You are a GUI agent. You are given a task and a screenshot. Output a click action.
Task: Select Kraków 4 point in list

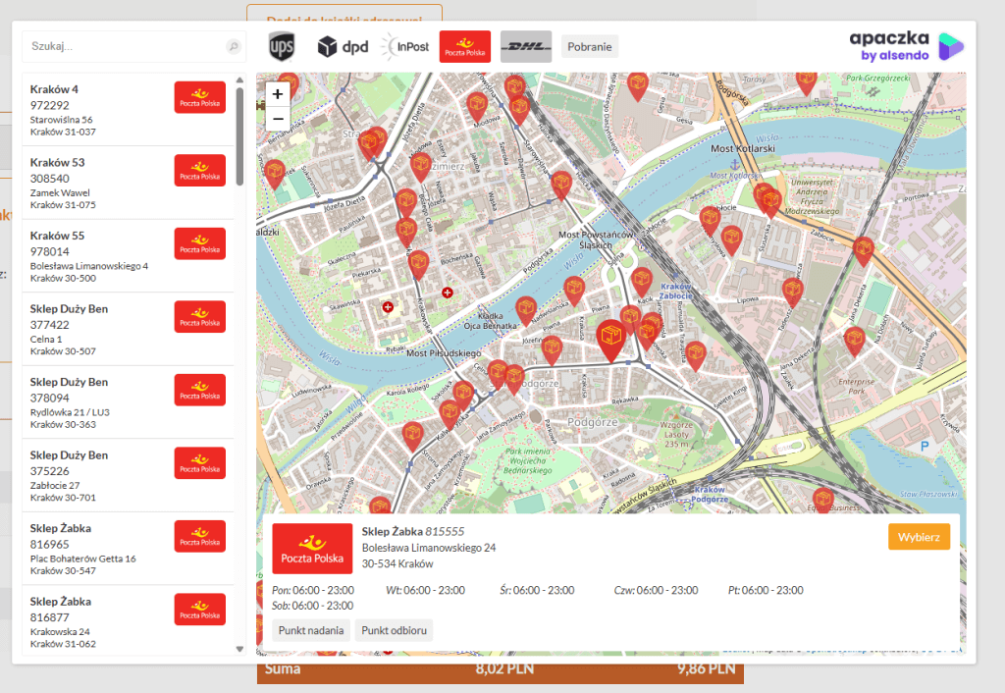[x=128, y=110]
